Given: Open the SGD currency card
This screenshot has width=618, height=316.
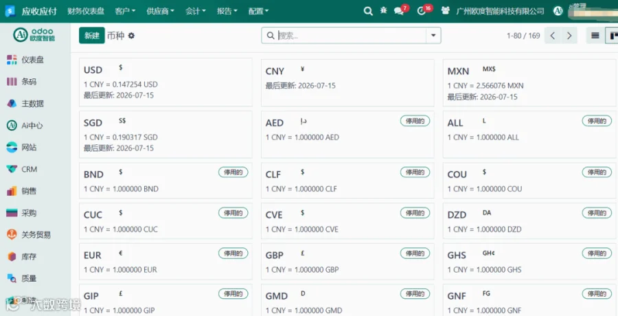Looking at the screenshot, I should point(165,135).
